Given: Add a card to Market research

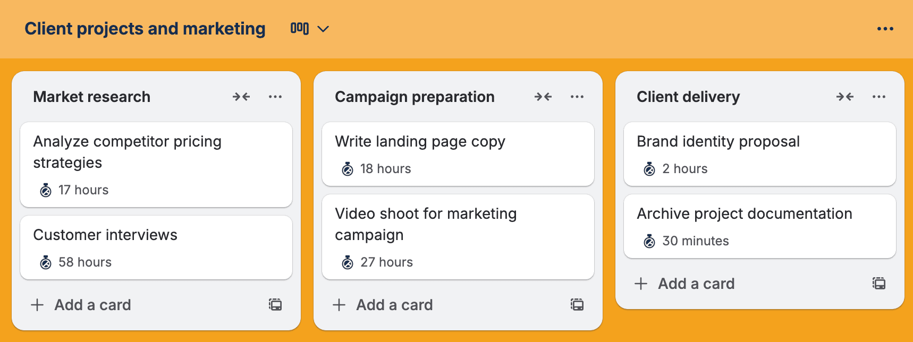Looking at the screenshot, I should (92, 305).
